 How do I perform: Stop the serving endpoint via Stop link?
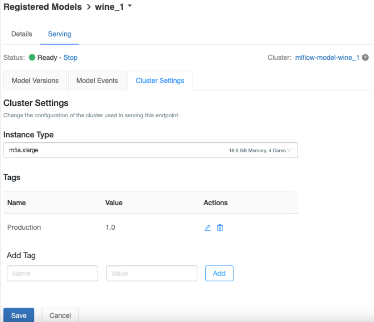pyautogui.click(x=70, y=58)
